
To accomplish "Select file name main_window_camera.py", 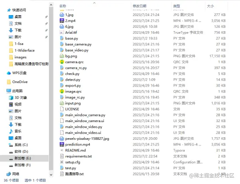I will [x=85, y=115].
